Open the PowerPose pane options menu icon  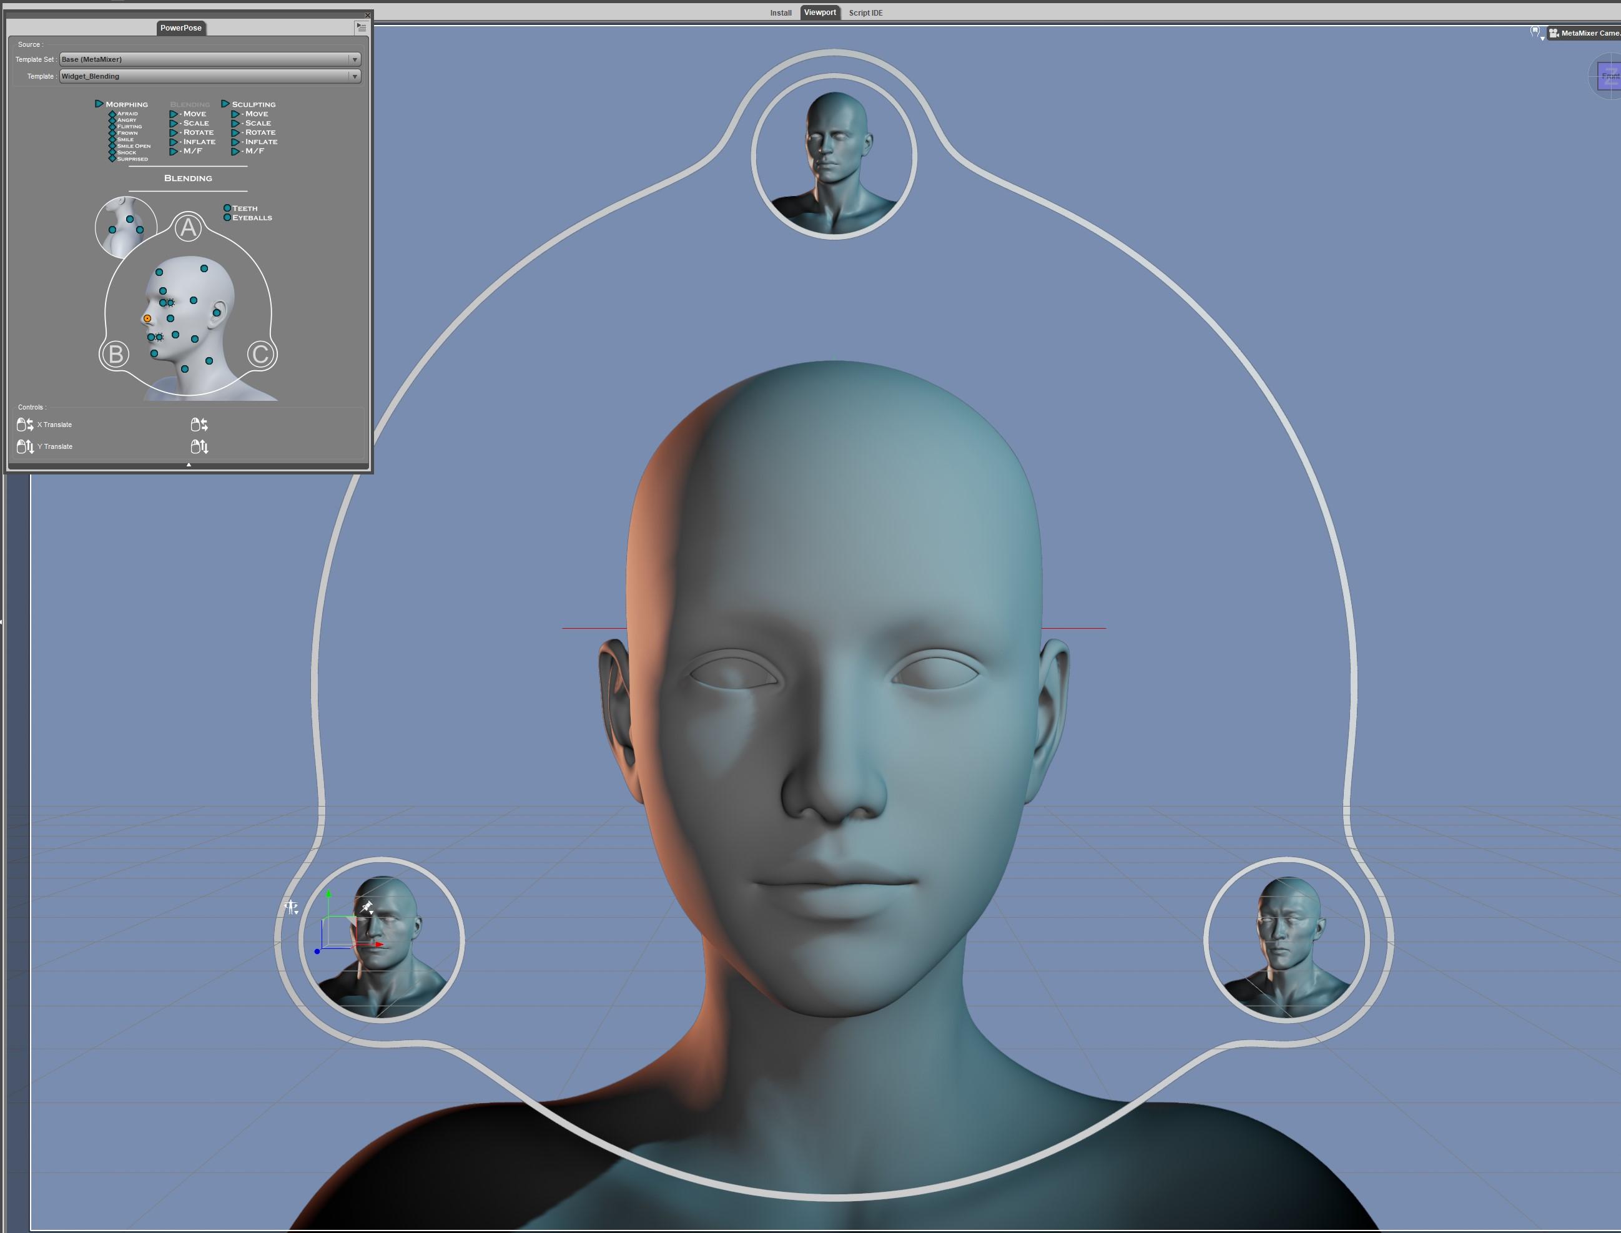(361, 27)
